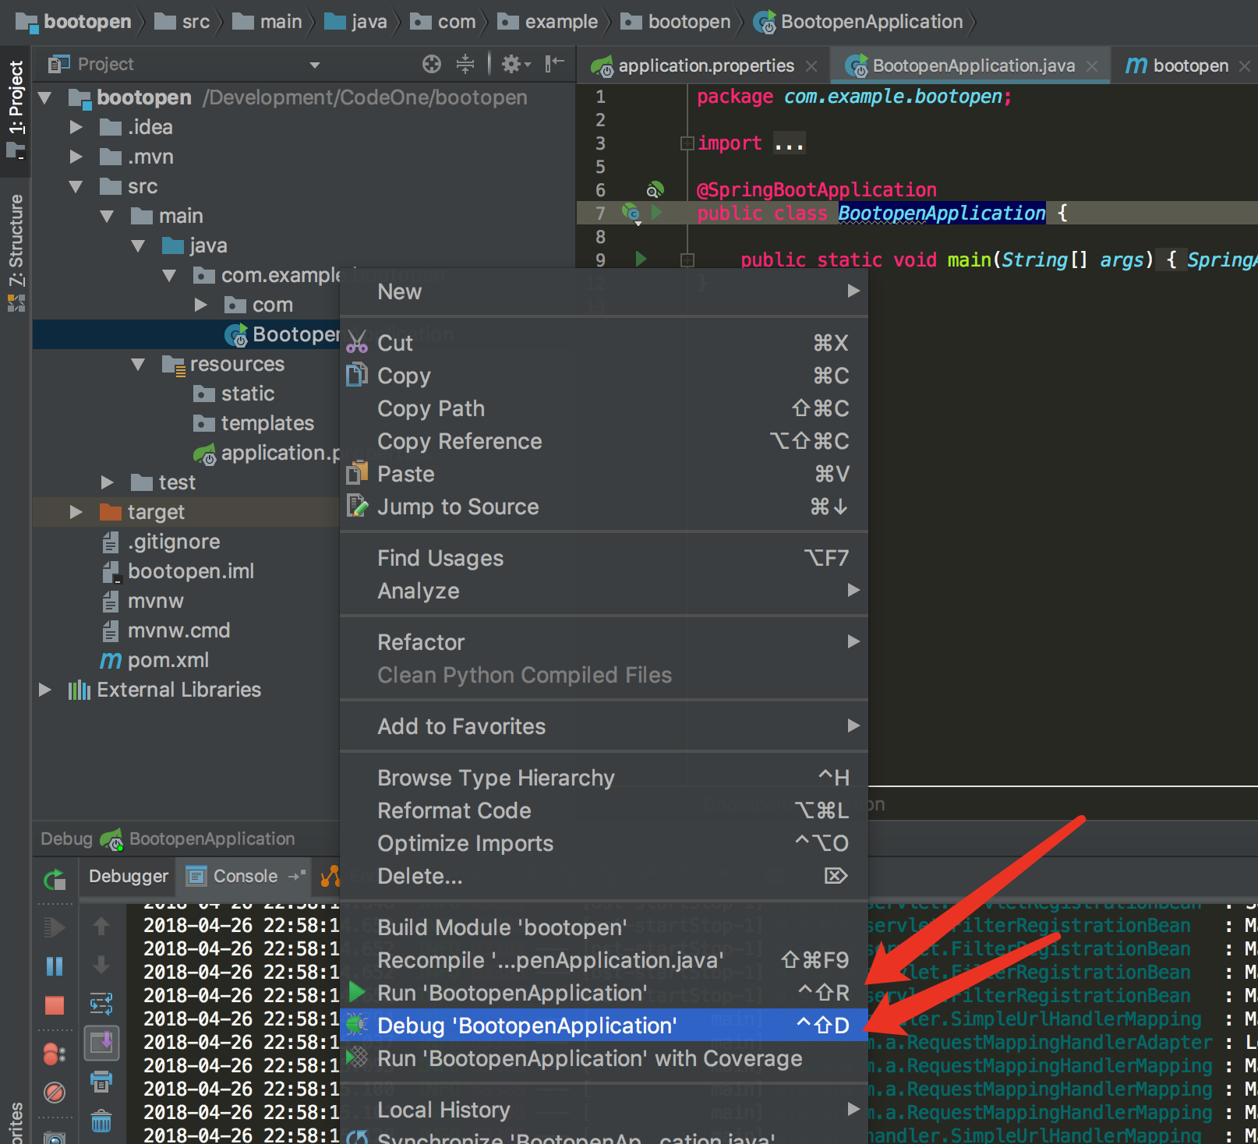Click the Spring bean gutter icon line 6
This screenshot has width=1258, height=1144.
coord(655,189)
